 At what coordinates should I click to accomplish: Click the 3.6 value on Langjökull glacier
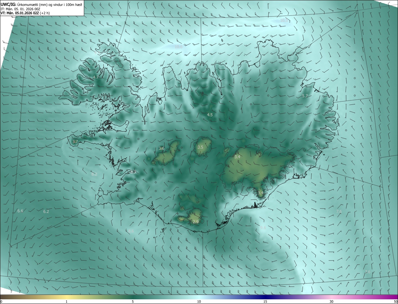pos(161,148)
